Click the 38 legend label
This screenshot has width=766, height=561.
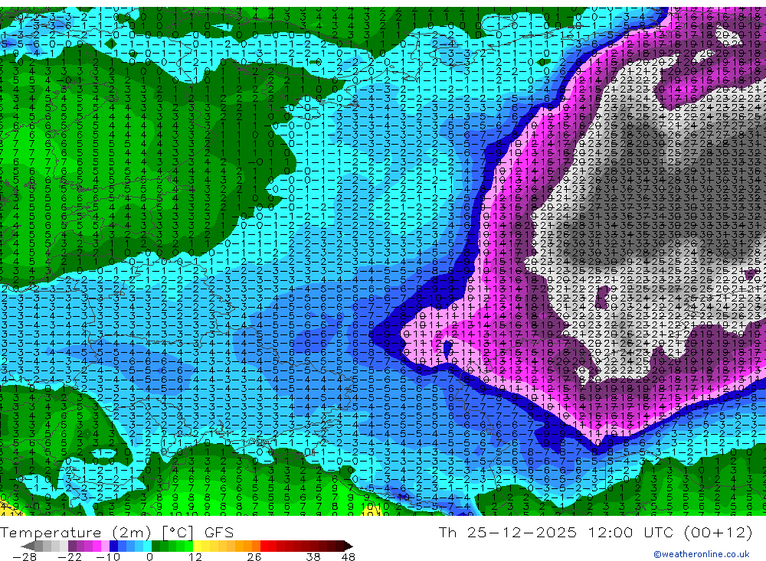coord(313,557)
